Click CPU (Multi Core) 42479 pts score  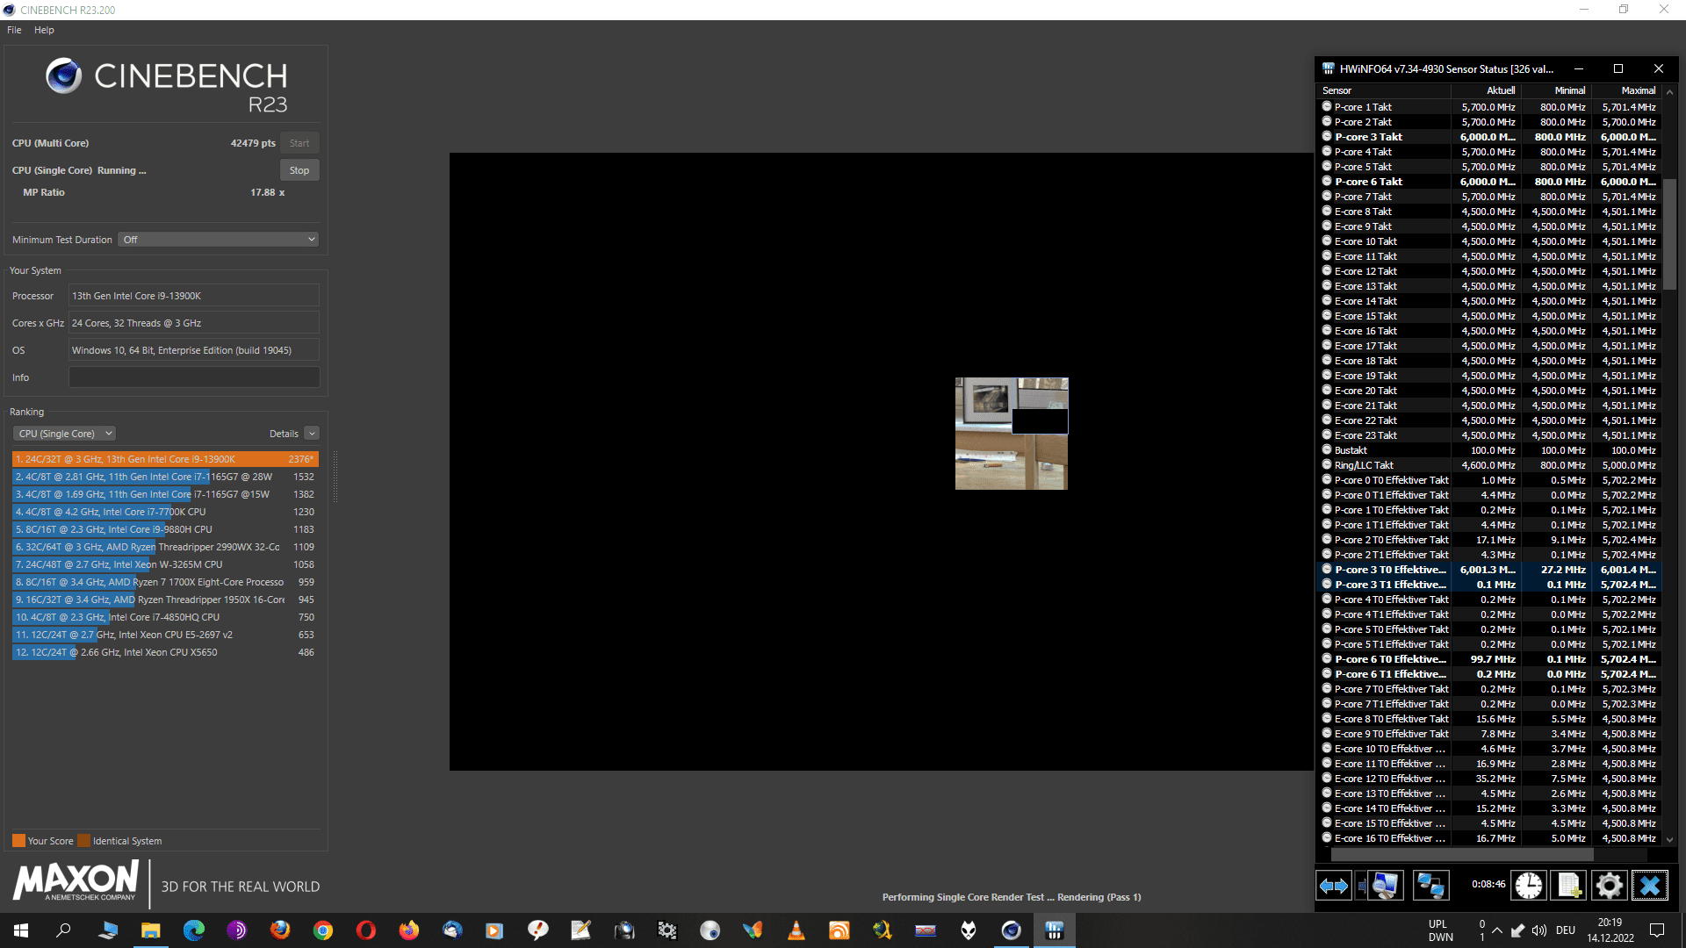[253, 143]
